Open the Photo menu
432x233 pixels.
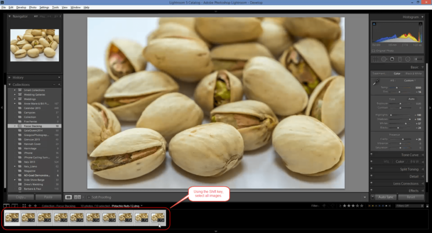pos(32,8)
